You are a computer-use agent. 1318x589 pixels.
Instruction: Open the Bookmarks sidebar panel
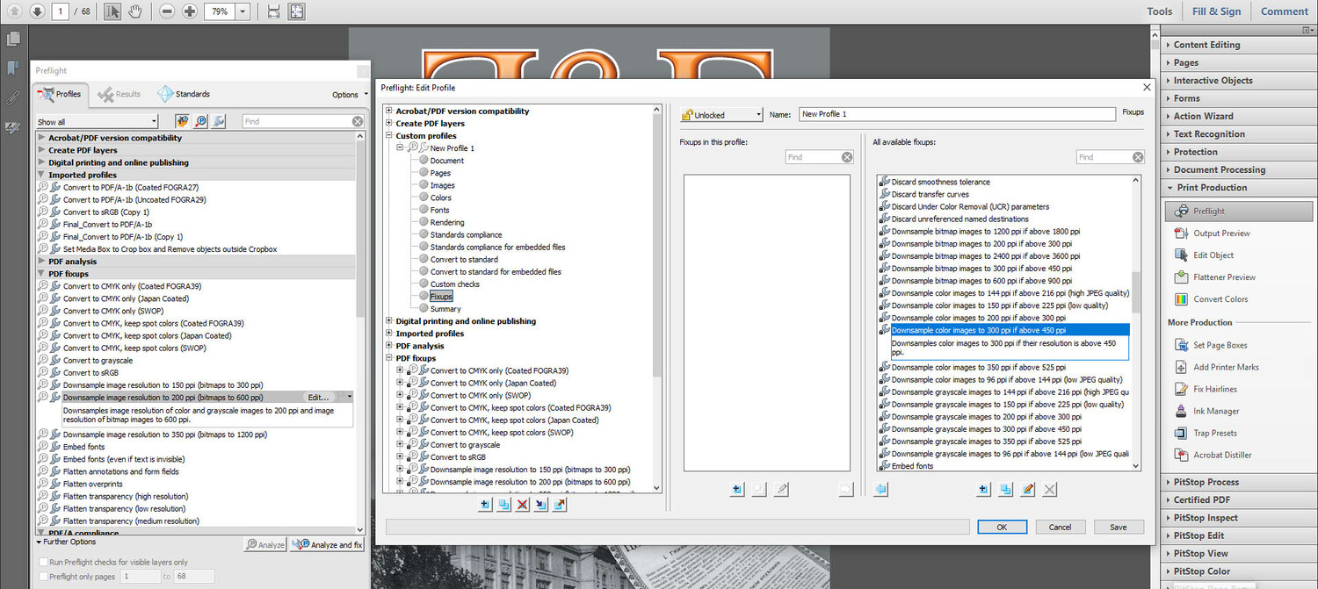click(x=13, y=68)
